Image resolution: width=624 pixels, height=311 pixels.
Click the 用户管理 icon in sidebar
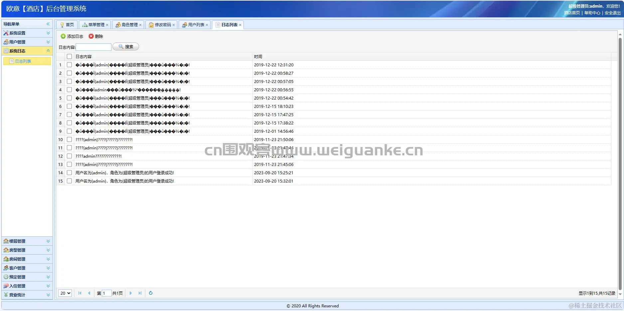click(x=6, y=42)
